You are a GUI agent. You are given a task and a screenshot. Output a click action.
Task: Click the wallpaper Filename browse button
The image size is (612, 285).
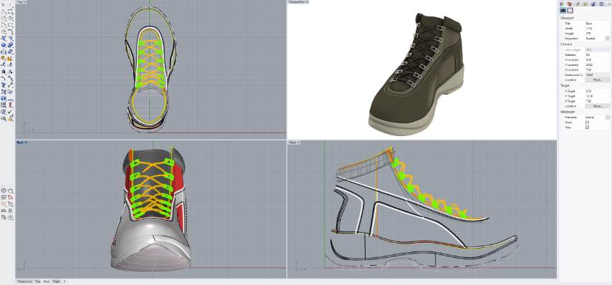coord(607,117)
